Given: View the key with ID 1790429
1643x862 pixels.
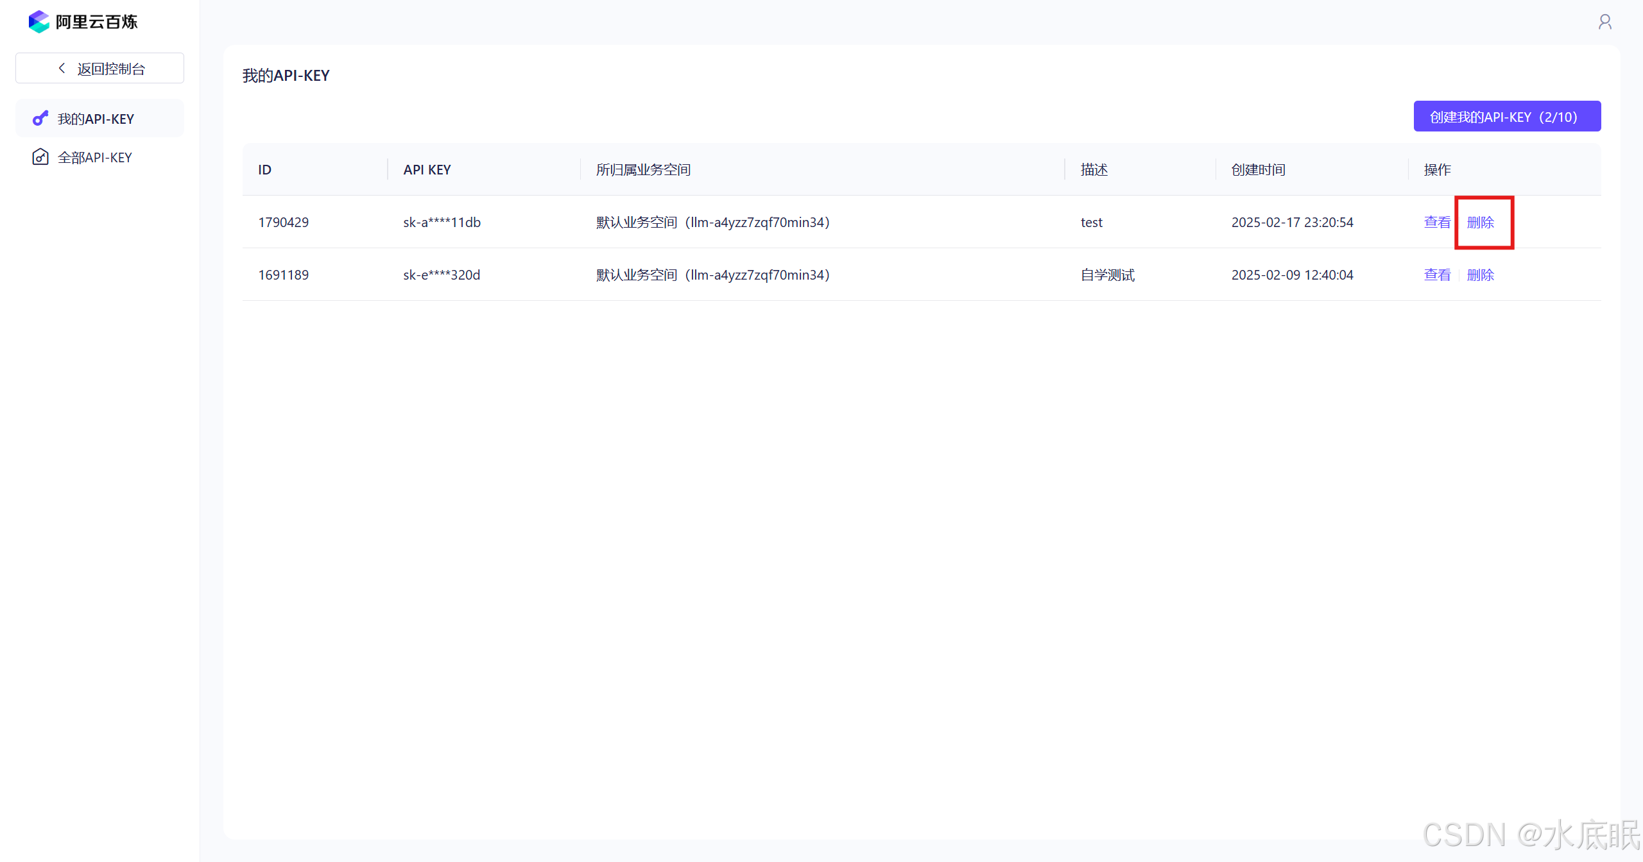Looking at the screenshot, I should tap(1437, 222).
